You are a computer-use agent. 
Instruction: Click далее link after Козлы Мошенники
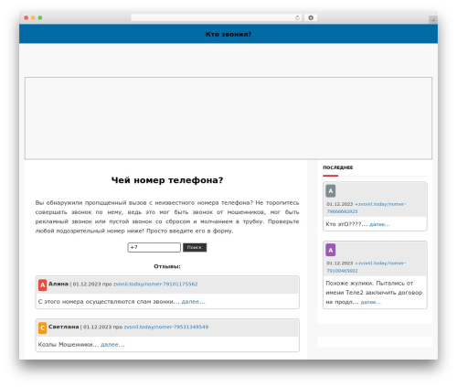click(112, 345)
